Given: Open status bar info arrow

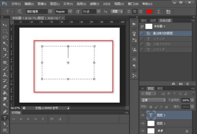Looking at the screenshot, I should (x=68, y=108).
